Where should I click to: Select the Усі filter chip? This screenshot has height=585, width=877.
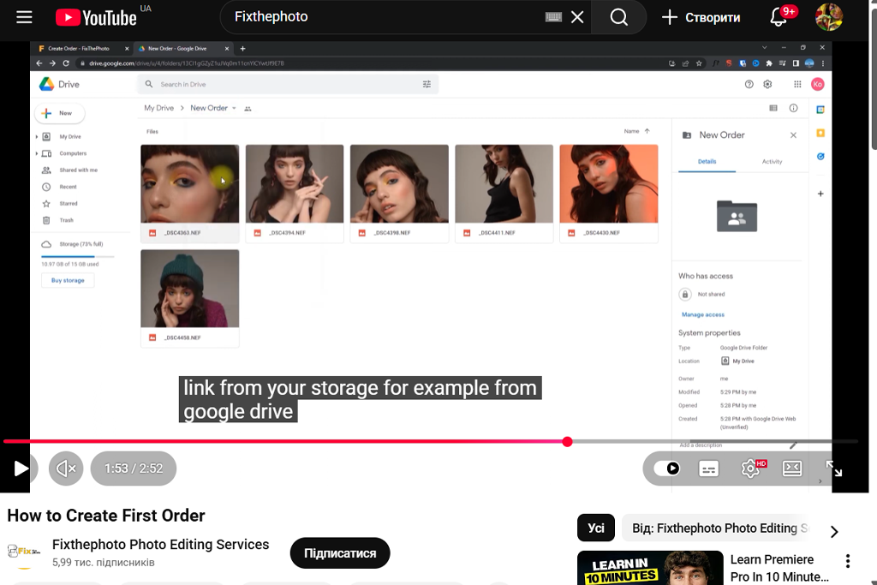[596, 528]
